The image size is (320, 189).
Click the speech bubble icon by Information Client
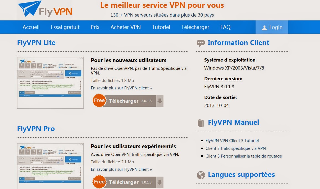tap(201, 43)
